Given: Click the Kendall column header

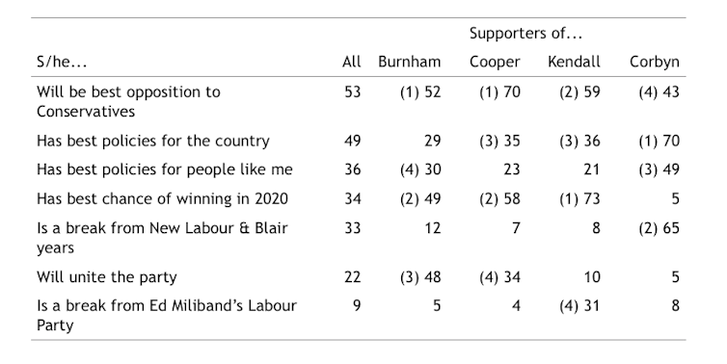Looking at the screenshot, I should [574, 62].
